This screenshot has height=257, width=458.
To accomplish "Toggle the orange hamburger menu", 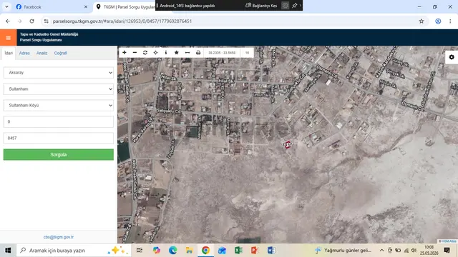I will (x=8, y=38).
